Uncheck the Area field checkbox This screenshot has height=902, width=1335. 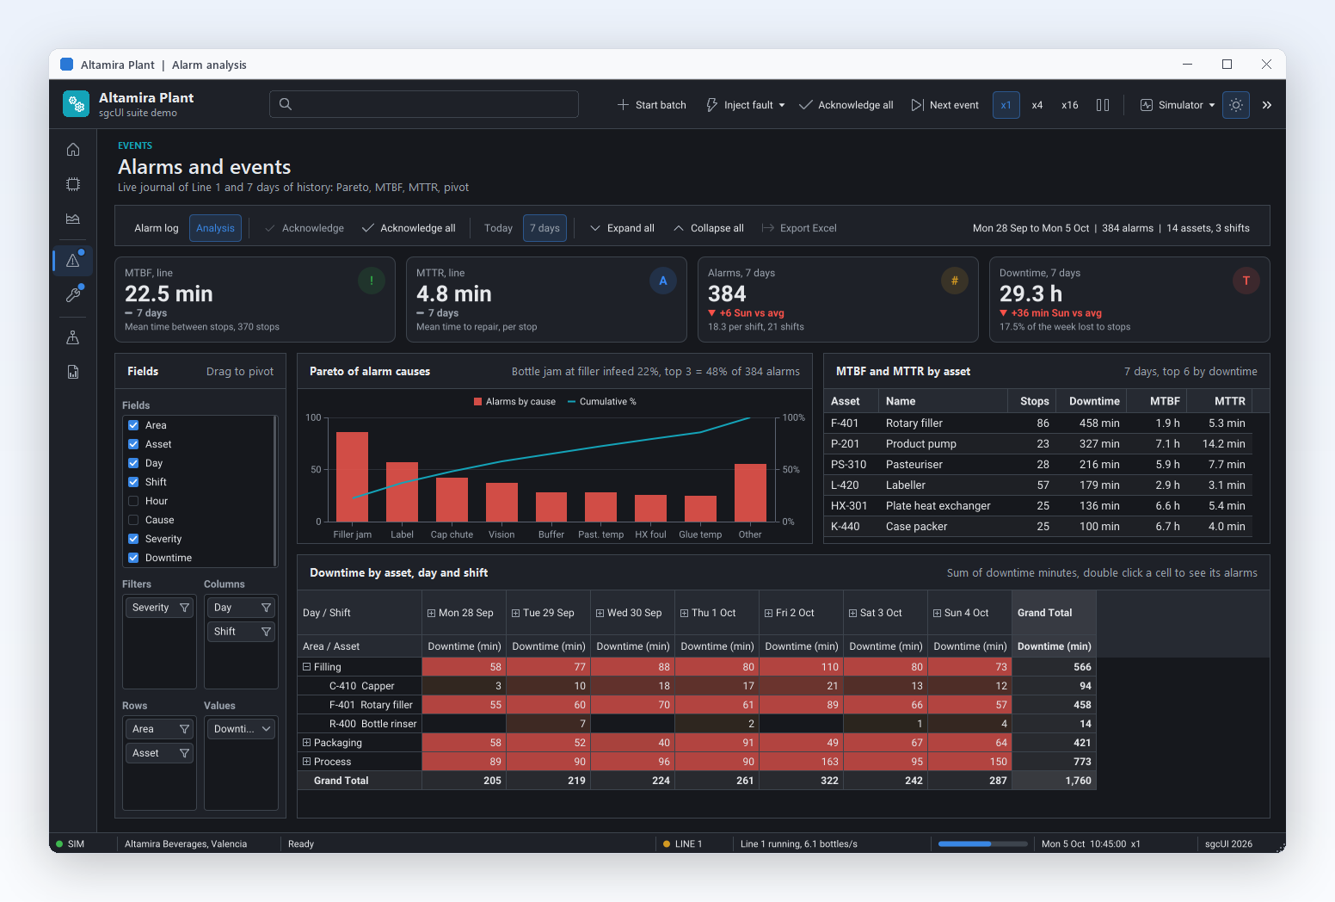coord(133,425)
